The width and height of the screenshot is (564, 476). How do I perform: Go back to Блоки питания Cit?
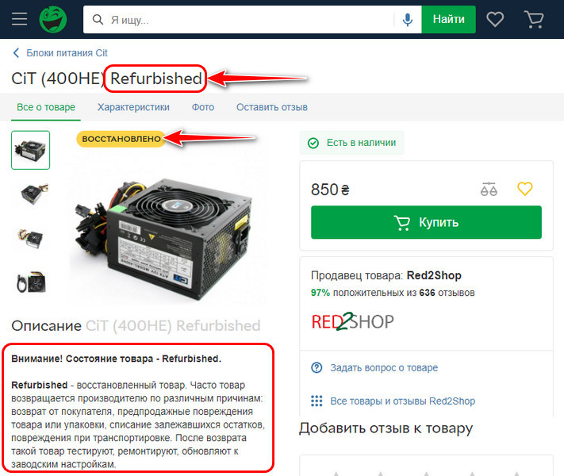tap(67, 53)
